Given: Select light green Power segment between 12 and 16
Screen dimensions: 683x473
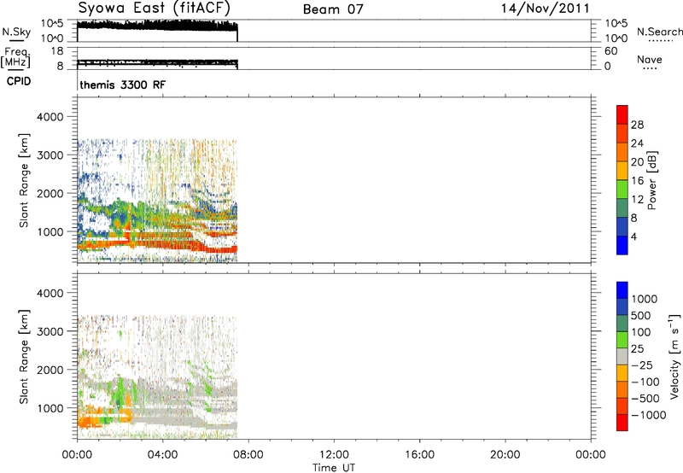Looking at the screenshot, I should tap(622, 189).
